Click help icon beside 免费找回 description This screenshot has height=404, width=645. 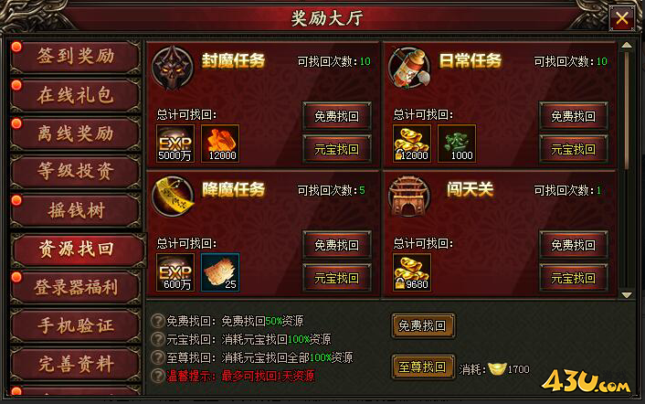point(157,321)
